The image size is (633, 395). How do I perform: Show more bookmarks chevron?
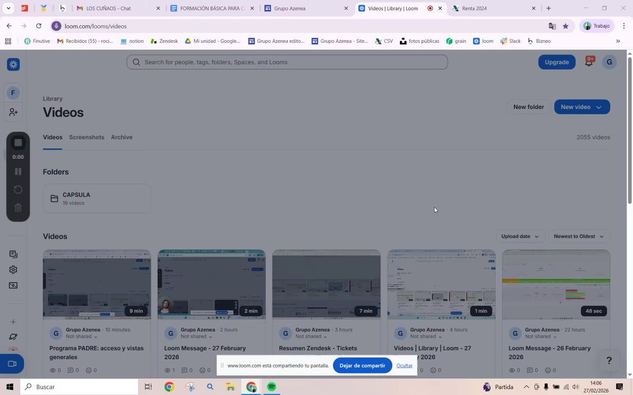pos(618,41)
